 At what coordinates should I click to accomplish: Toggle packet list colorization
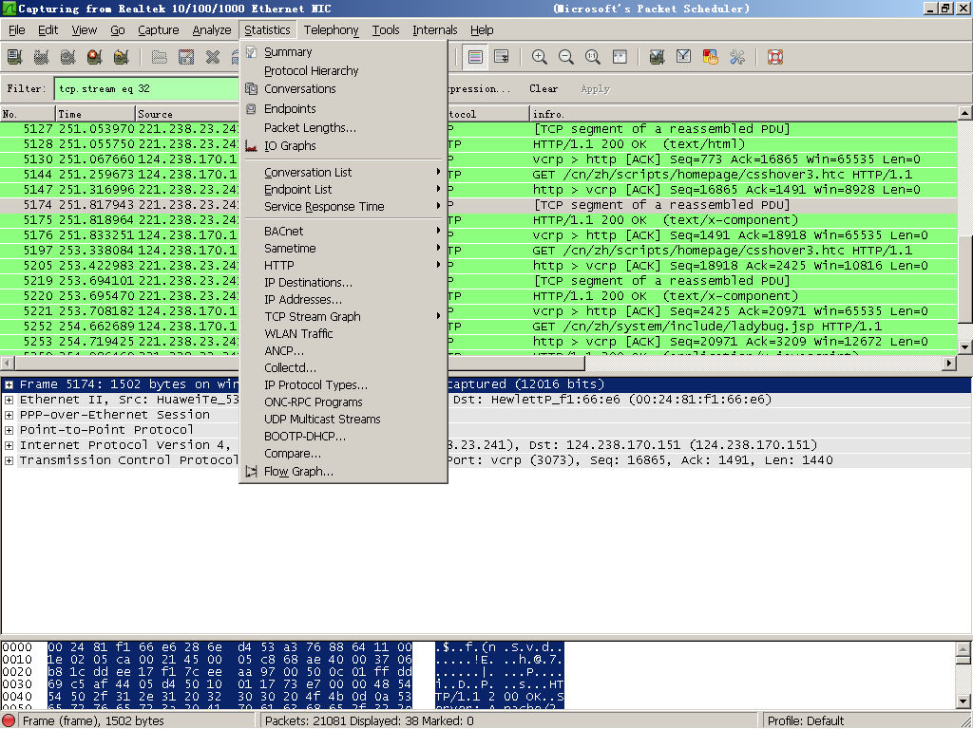tap(475, 57)
